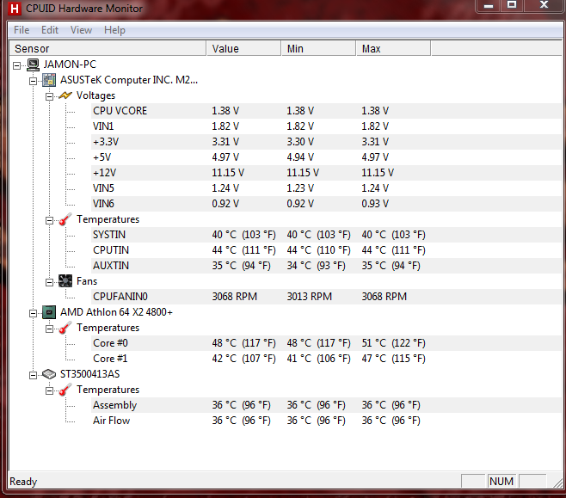Select the CPUTIN temperature row
The width and height of the screenshot is (566, 498).
coord(327,250)
